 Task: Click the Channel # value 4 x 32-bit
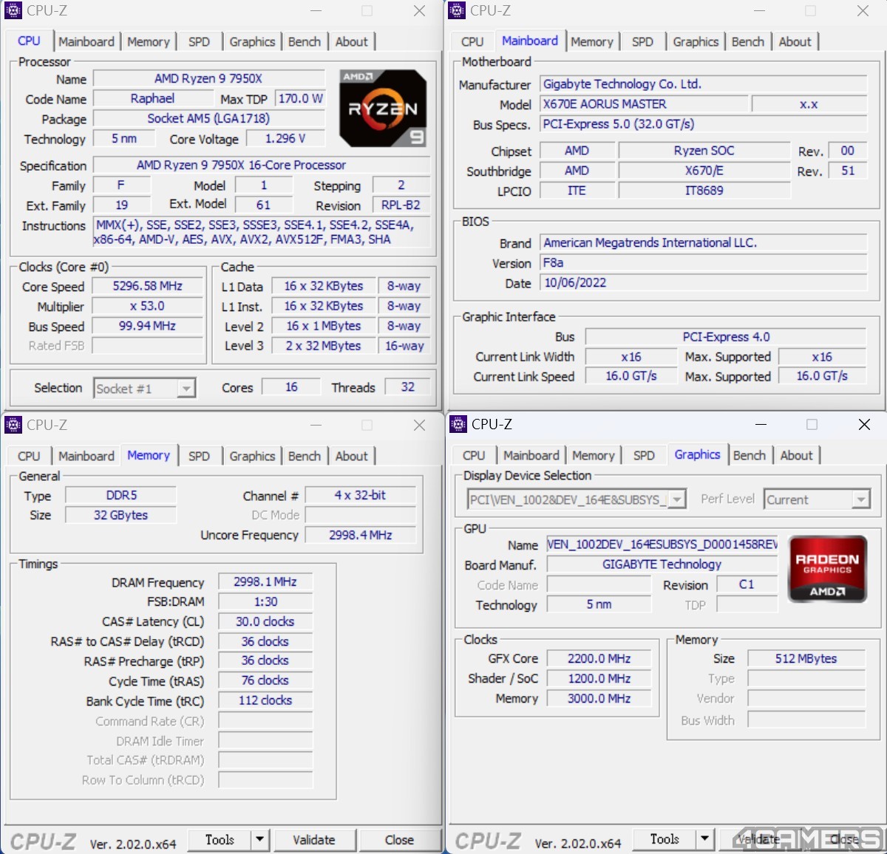tap(360, 495)
